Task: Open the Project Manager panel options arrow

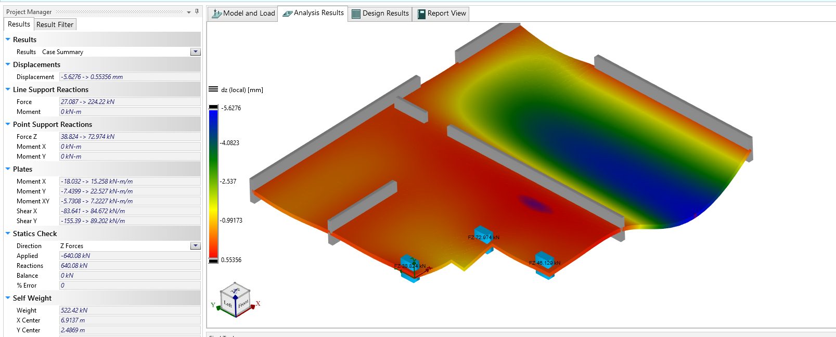Action: tap(189, 12)
